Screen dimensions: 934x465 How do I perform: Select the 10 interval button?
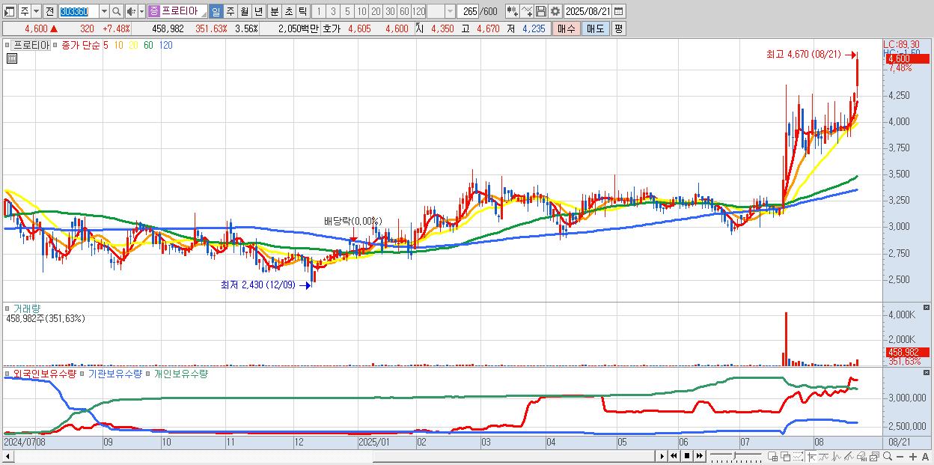[x=361, y=11]
